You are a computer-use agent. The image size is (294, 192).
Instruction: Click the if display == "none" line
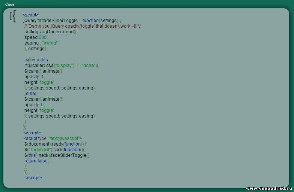pyautogui.click(x=61, y=65)
